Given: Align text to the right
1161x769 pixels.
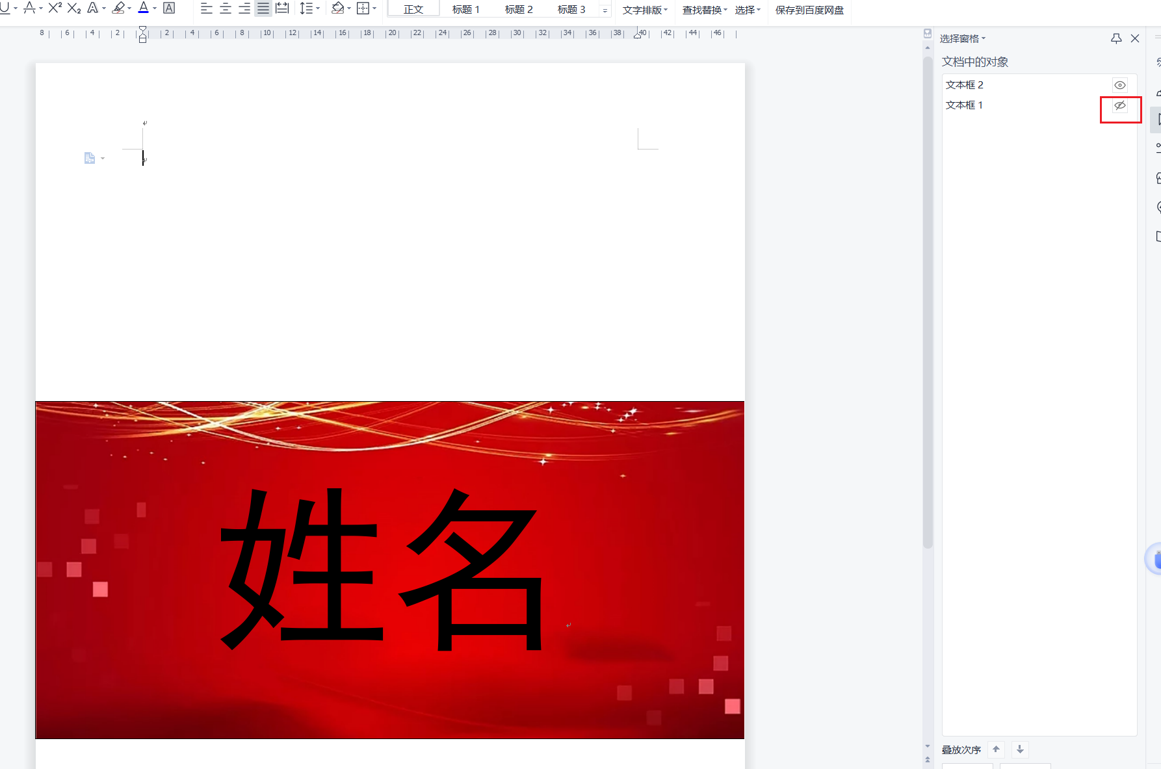Looking at the screenshot, I should tap(244, 8).
